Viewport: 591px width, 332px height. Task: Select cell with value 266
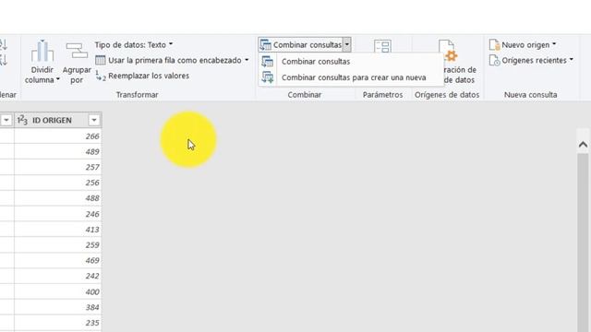58,136
